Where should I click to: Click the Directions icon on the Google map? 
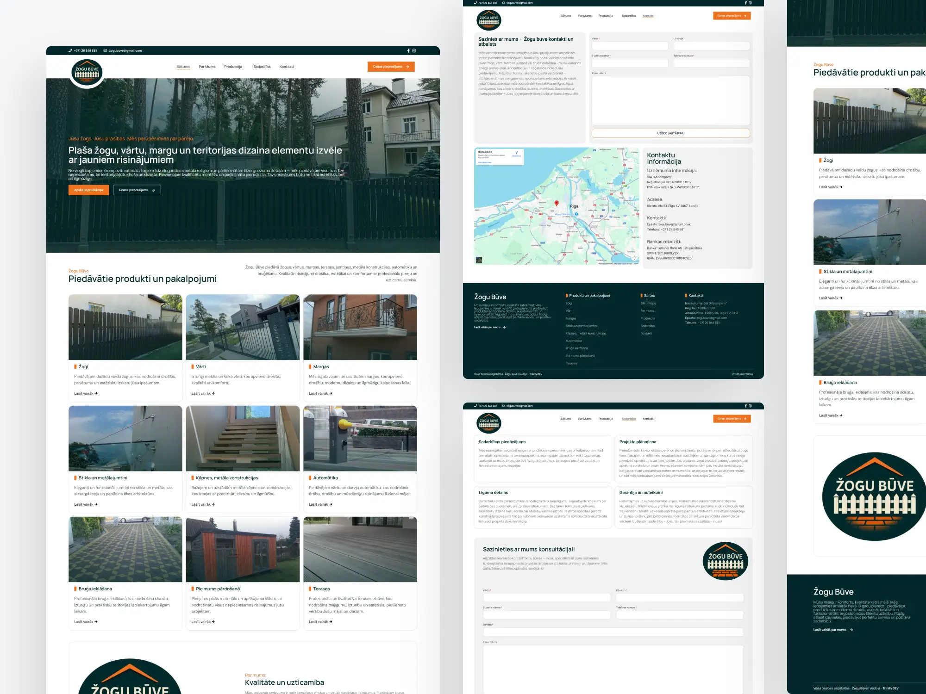(x=517, y=153)
